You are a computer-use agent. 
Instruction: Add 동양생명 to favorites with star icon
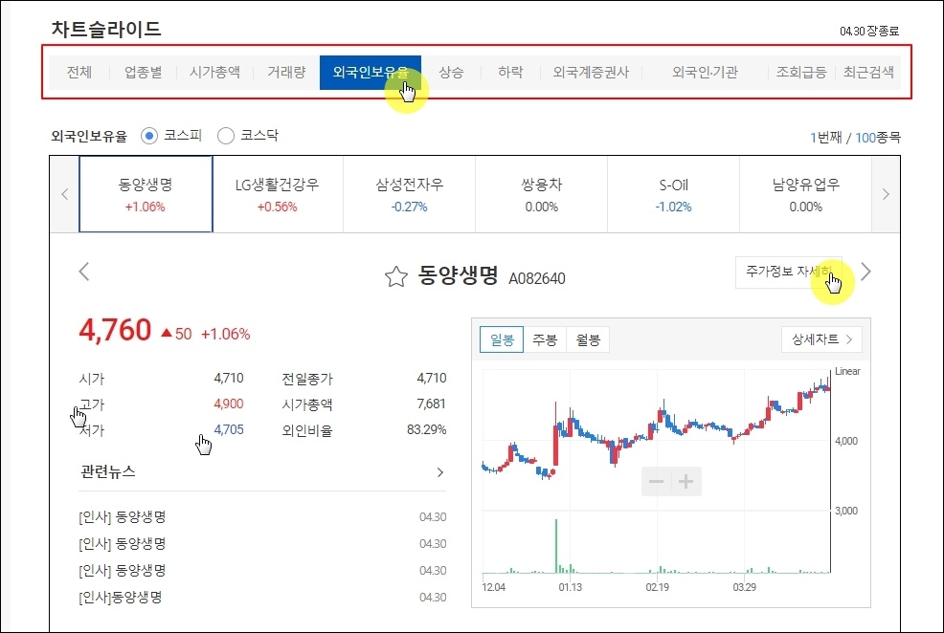396,276
